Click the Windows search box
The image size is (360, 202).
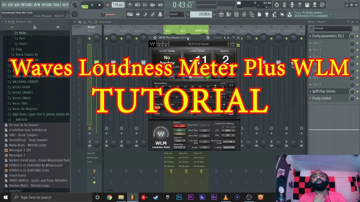point(52,197)
